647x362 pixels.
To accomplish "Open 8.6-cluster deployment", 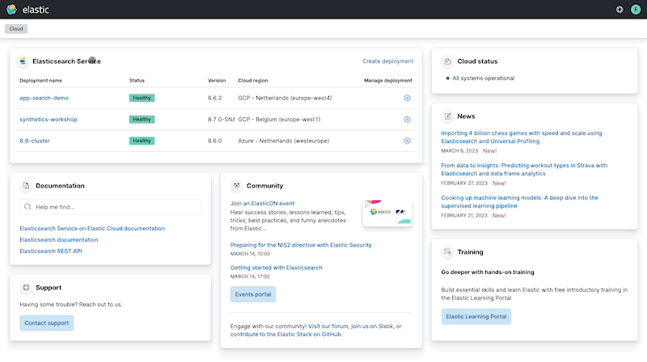I will pyautogui.click(x=35, y=141).
